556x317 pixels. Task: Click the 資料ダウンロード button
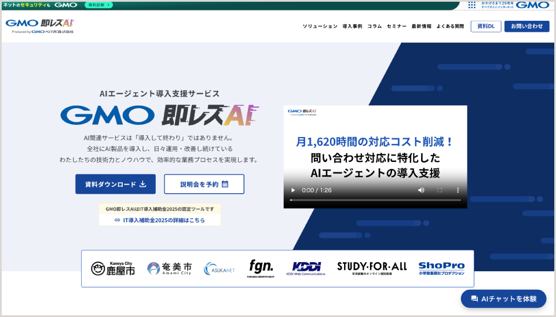(x=115, y=184)
